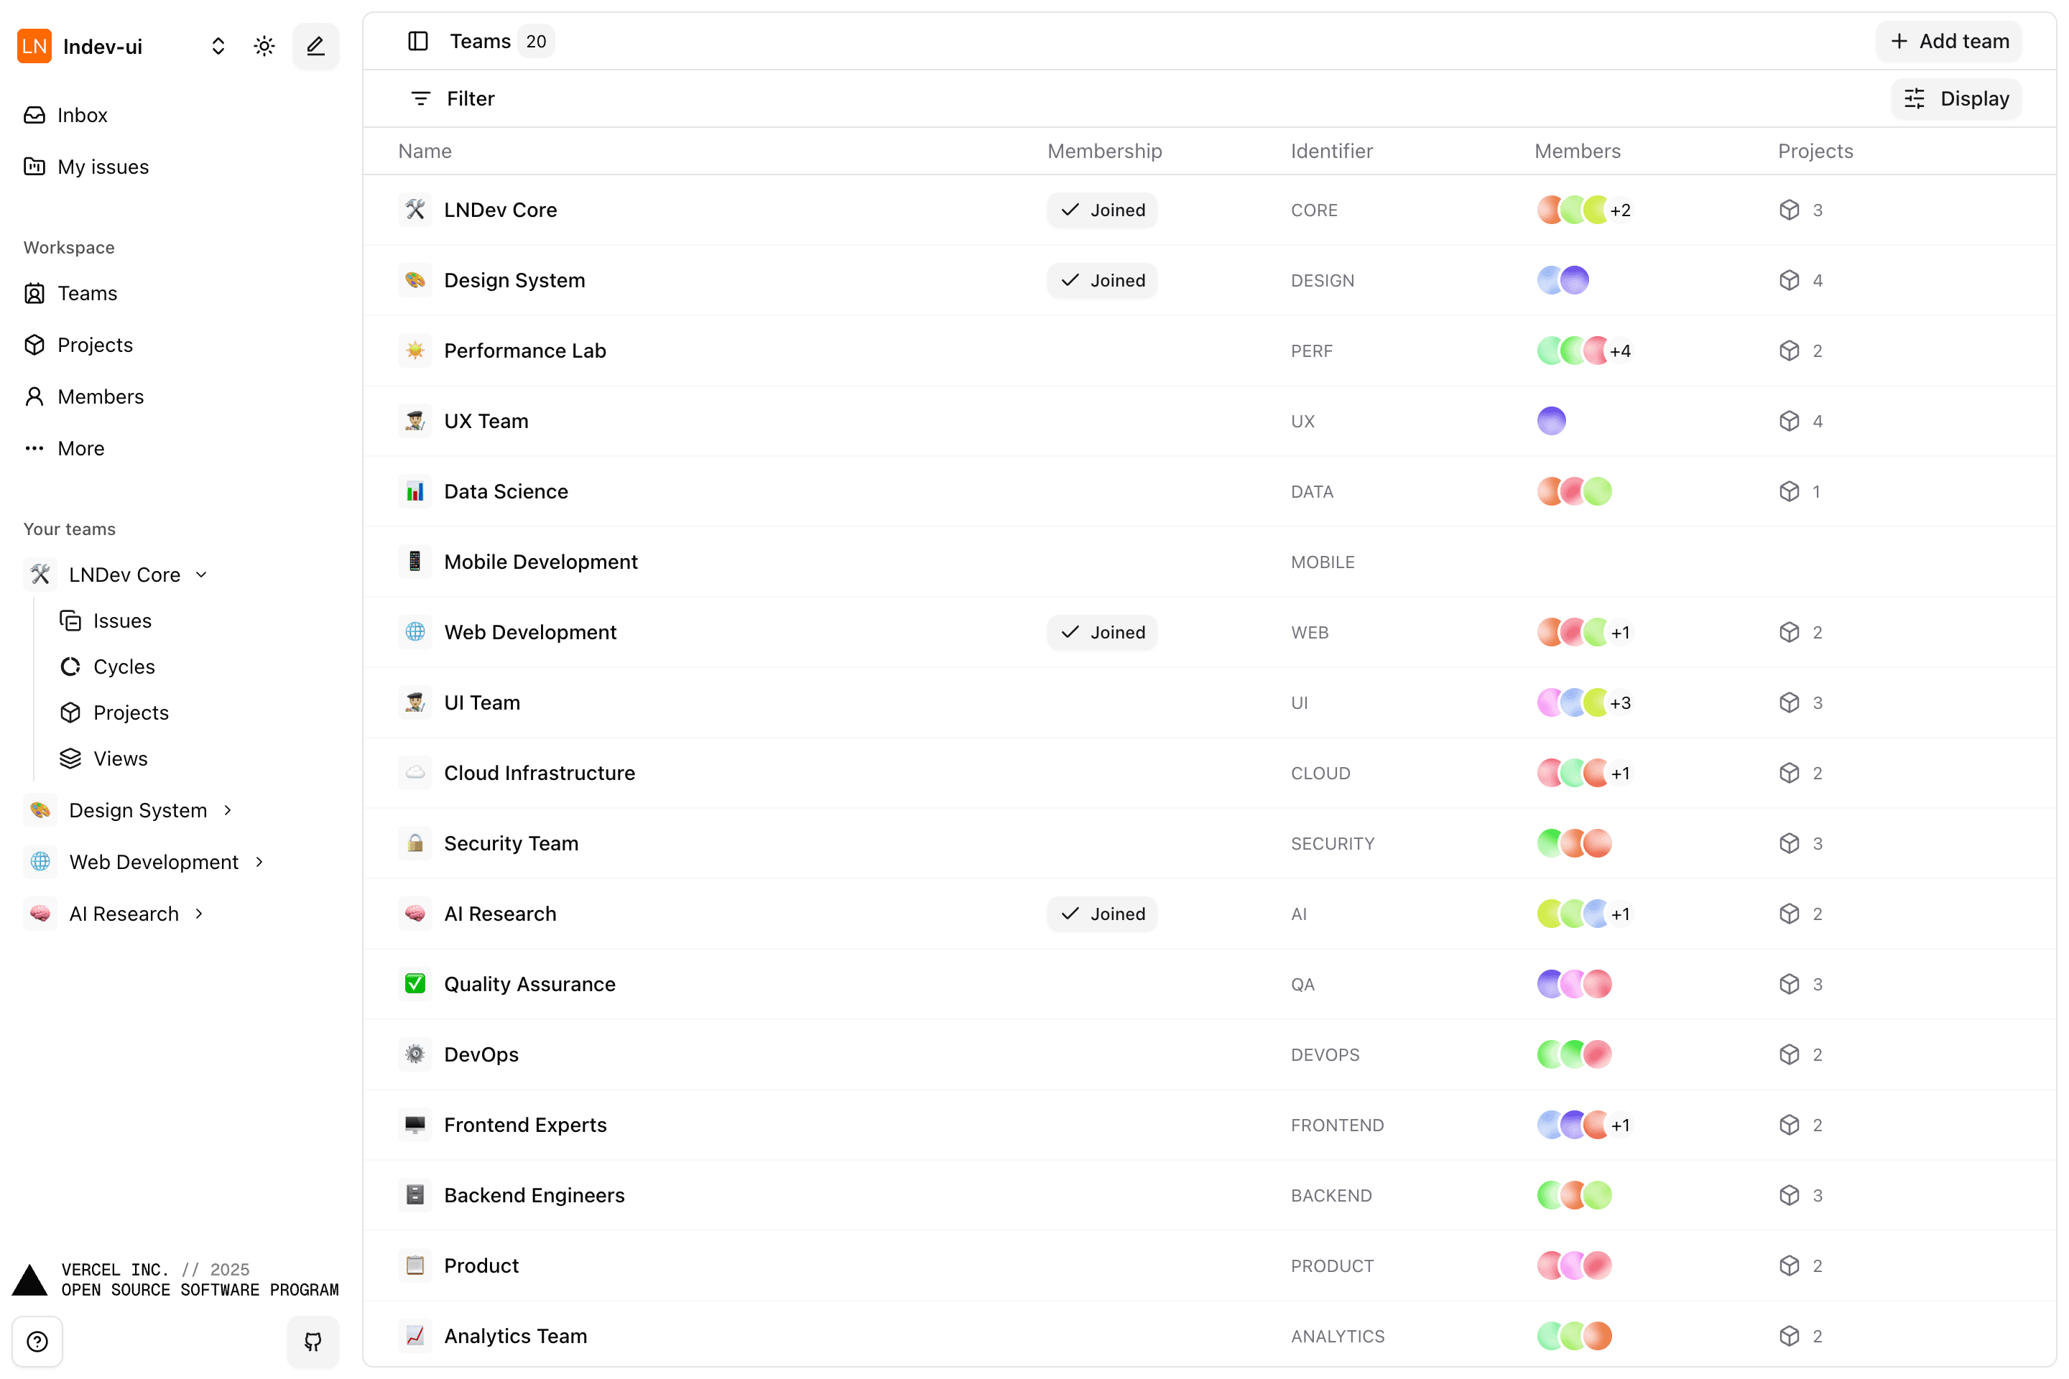Open the help question mark icon
This screenshot has height=1379, width=2069.
[x=37, y=1341]
